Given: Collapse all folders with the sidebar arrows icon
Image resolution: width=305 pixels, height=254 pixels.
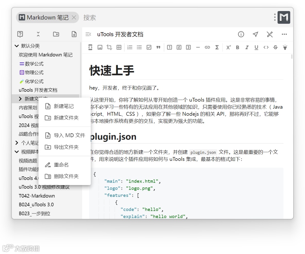Looking at the screenshot, I should click(38, 34).
